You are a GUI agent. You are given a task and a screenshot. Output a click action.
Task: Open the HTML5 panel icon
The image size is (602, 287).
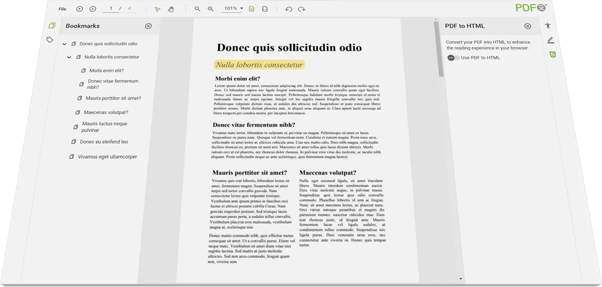point(552,54)
